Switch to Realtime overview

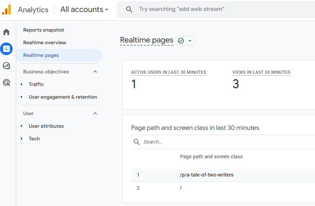(x=45, y=42)
